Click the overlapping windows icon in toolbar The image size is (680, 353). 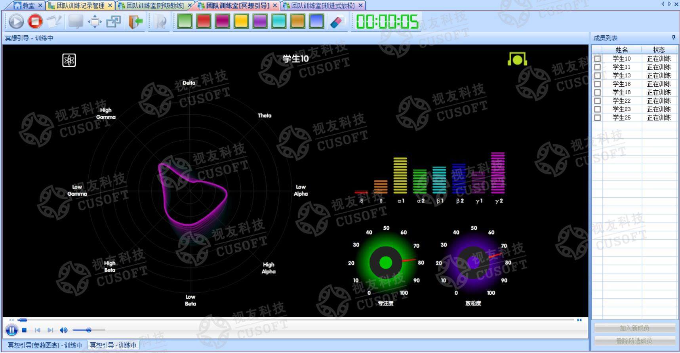pos(114,21)
